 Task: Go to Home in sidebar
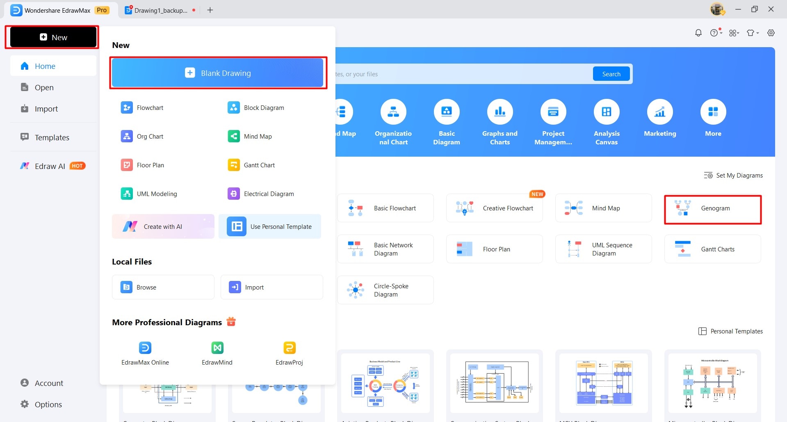[53, 66]
